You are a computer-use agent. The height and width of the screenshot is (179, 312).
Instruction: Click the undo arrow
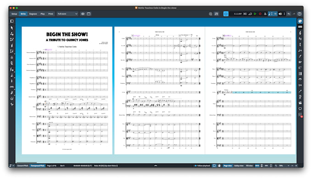[x=289, y=14]
